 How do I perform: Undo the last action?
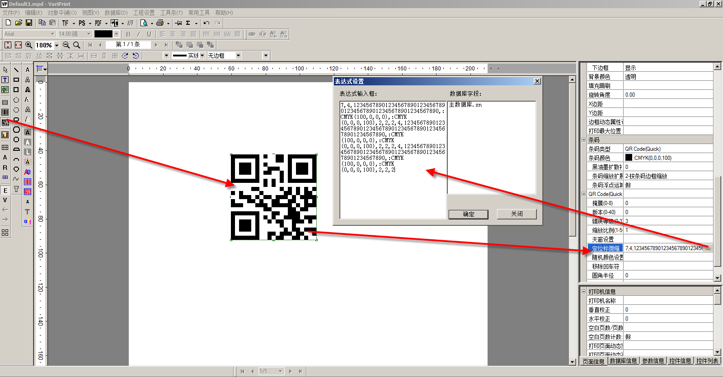(x=207, y=23)
